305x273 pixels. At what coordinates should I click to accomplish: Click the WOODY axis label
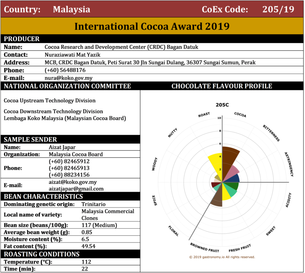tap(155, 164)
